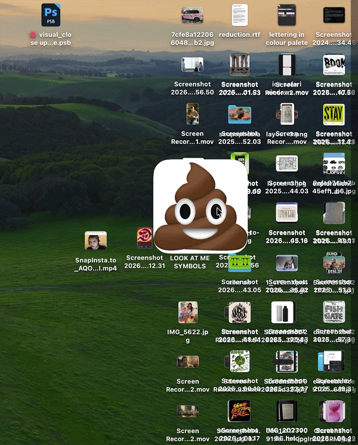Click the "Screenshot 2026....43.05" file name
Screen dimensions: 358x445
(240, 286)
